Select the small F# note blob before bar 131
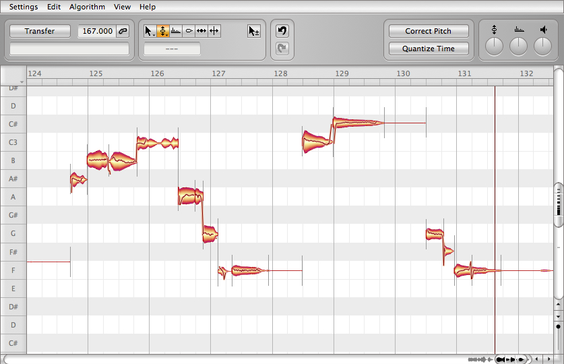The width and height of the screenshot is (564, 364). click(x=449, y=250)
